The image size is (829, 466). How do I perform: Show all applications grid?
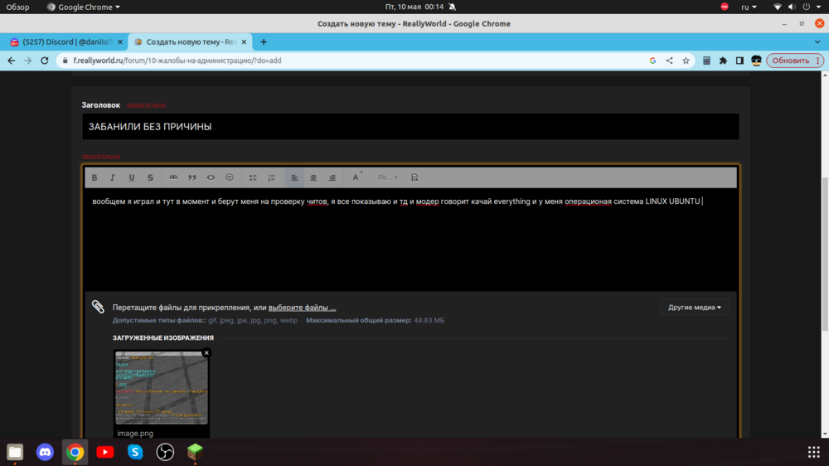(814, 452)
